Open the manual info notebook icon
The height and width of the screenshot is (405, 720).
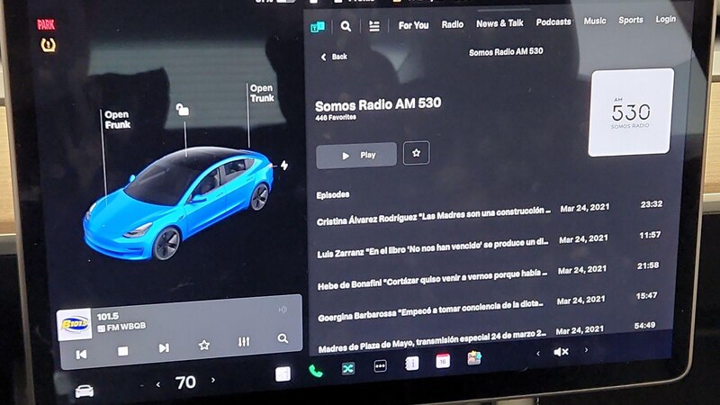(411, 364)
